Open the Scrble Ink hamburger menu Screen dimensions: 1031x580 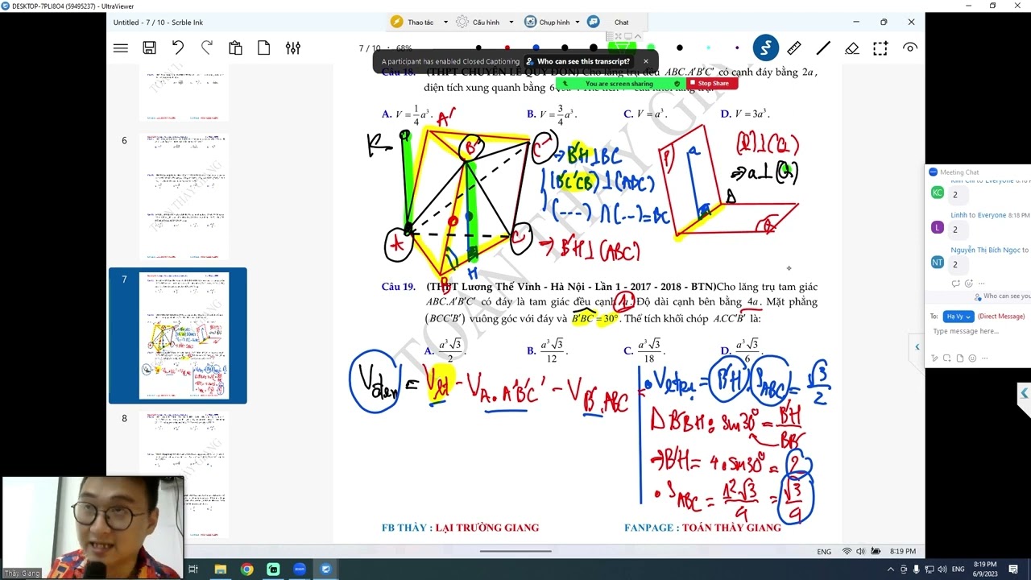click(121, 48)
